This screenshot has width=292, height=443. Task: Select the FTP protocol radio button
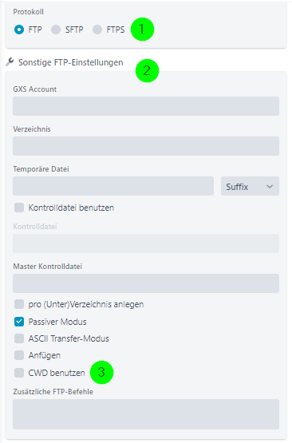[x=19, y=30]
